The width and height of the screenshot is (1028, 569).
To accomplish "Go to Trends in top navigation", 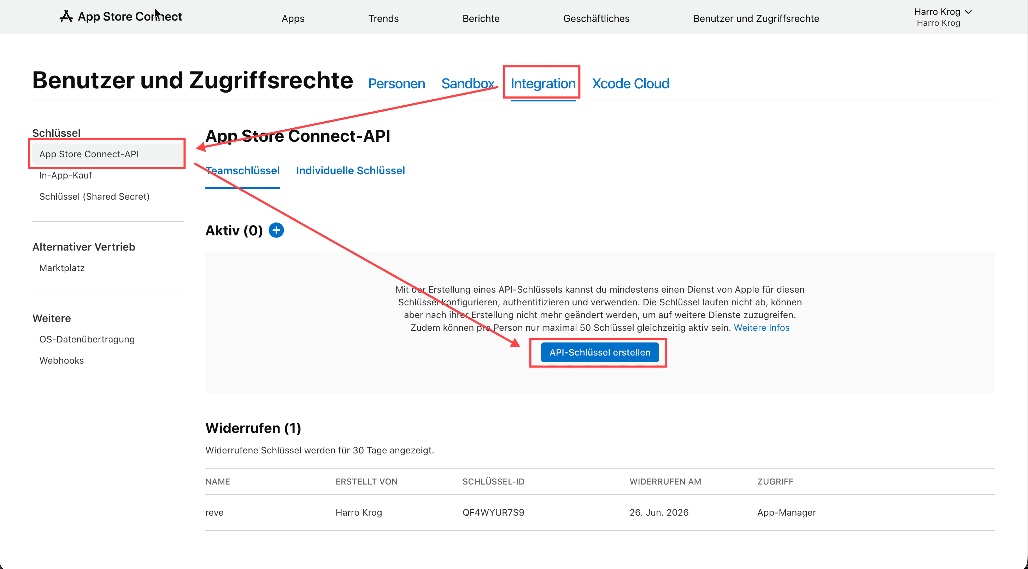I will pos(383,18).
